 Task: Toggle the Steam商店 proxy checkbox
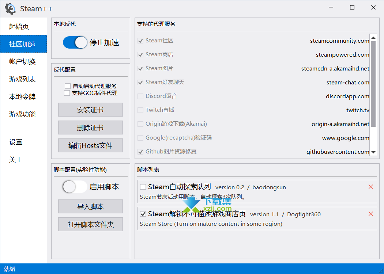pos(140,54)
